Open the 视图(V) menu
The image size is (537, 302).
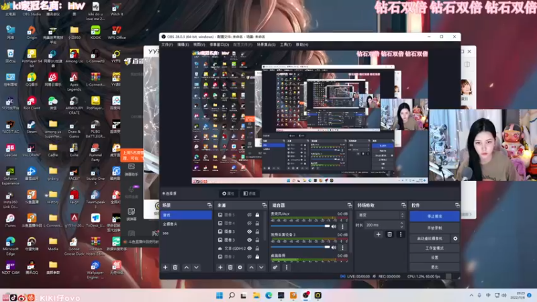point(199,44)
